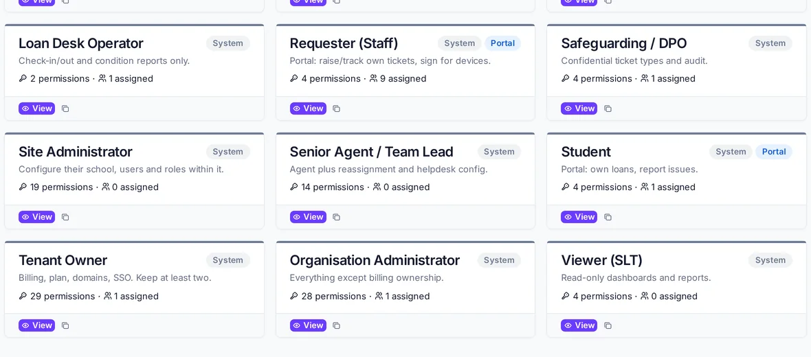Viewport: 811px width, 357px height.
Task: Click '14 permissions' on Senior Agent card
Action: [x=333, y=187]
